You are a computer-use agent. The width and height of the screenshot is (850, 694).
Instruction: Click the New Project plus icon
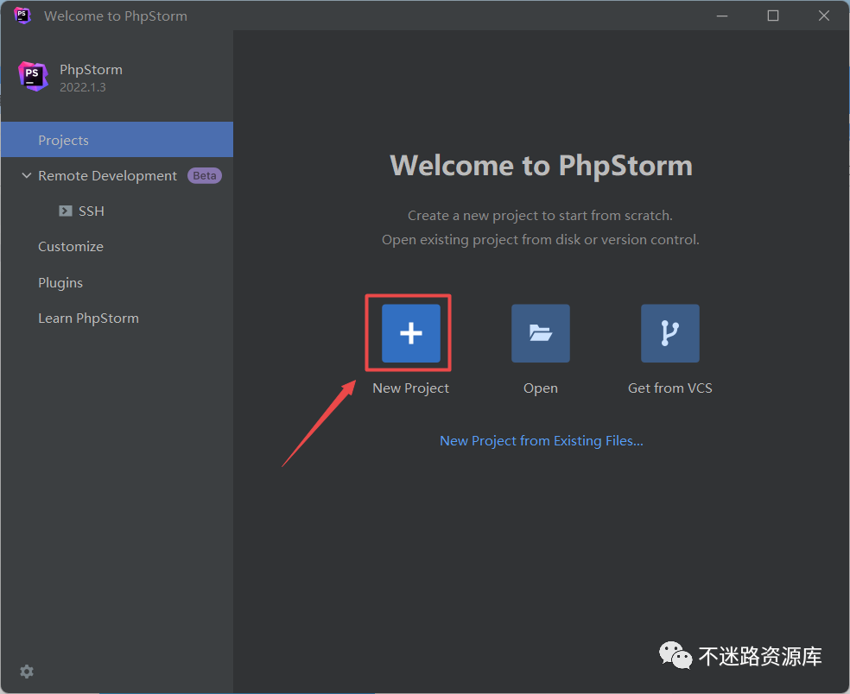(x=411, y=333)
